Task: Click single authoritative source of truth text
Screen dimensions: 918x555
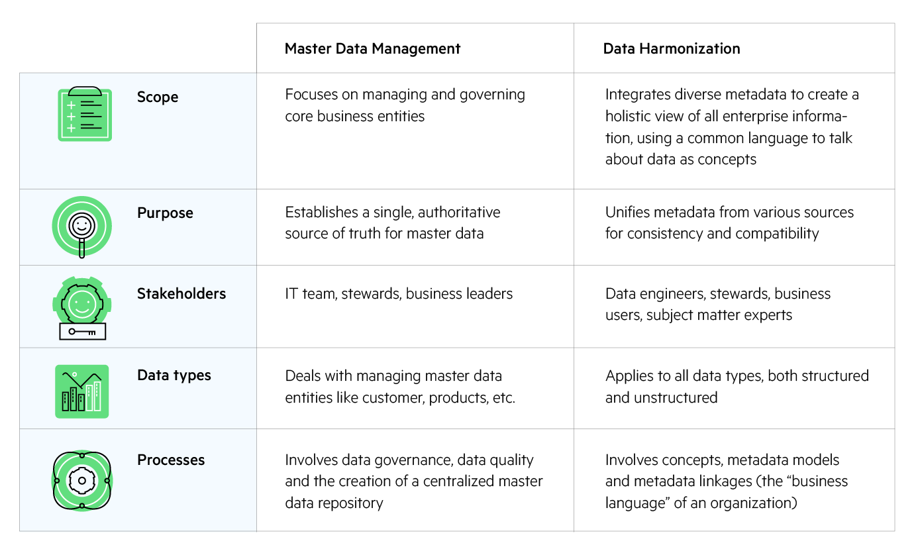Action: 393,223
